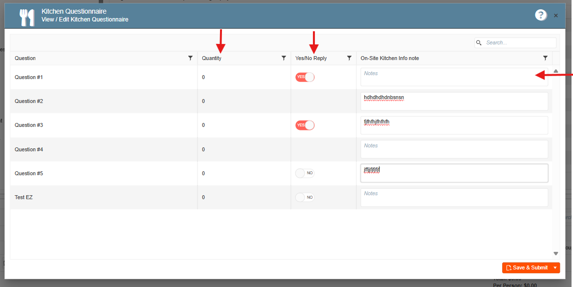Expand the Save & Submit dropdown arrow

(x=555, y=267)
